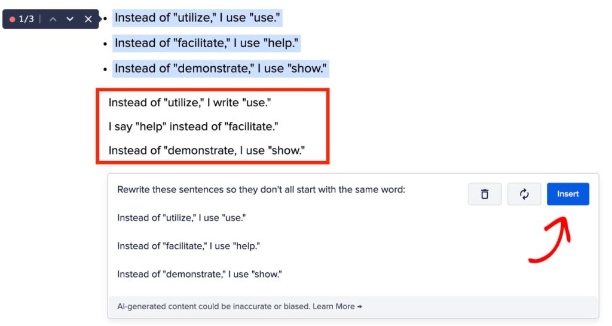Click the highlighted bulleted "demonstrate" sentence
The height and width of the screenshot is (326, 612).
(221, 68)
